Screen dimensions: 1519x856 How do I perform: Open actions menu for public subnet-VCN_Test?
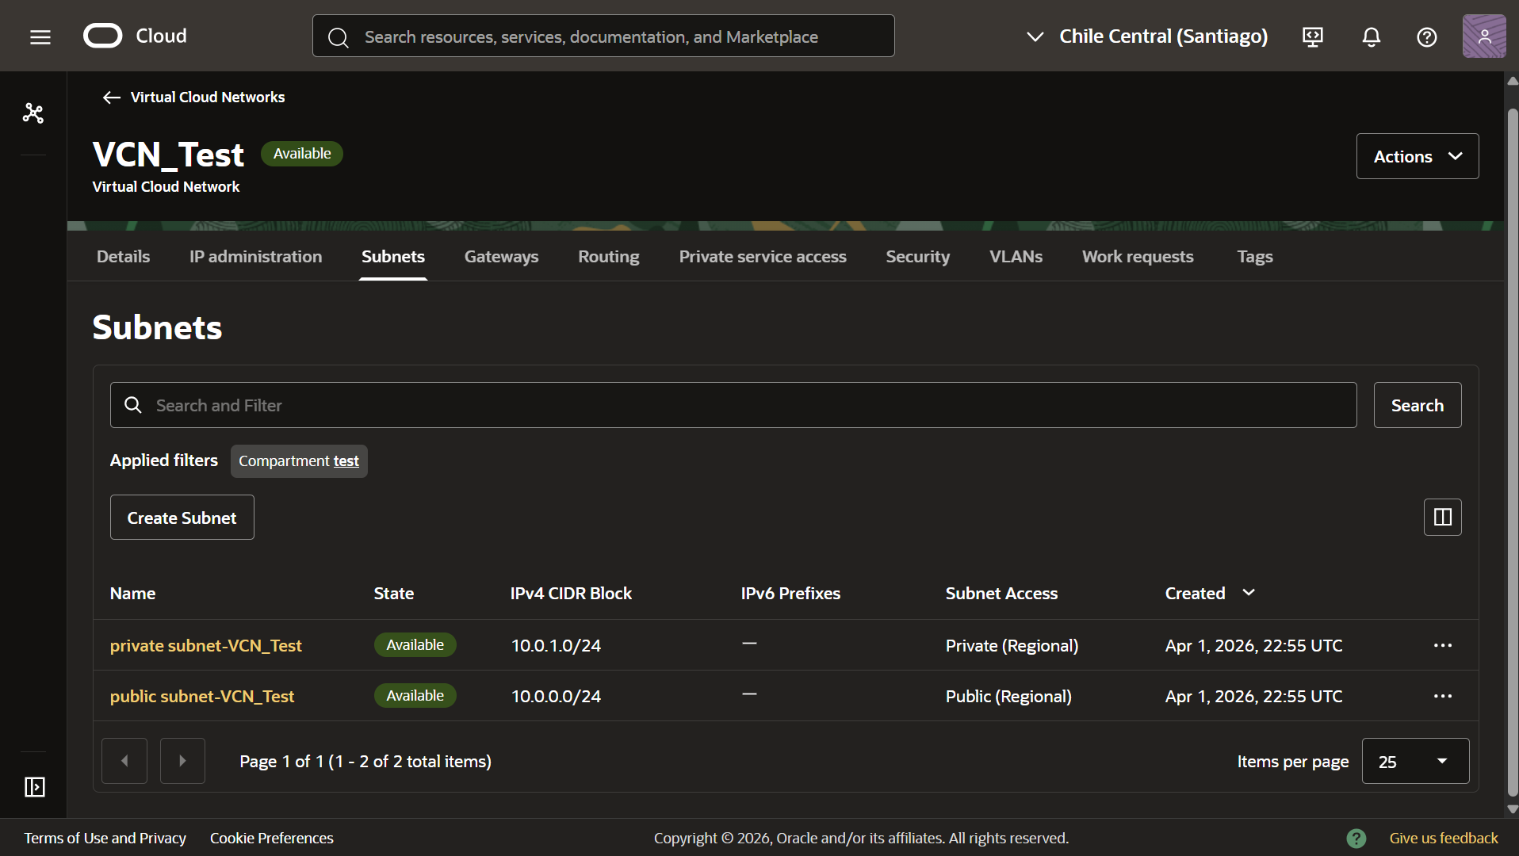[x=1443, y=696]
